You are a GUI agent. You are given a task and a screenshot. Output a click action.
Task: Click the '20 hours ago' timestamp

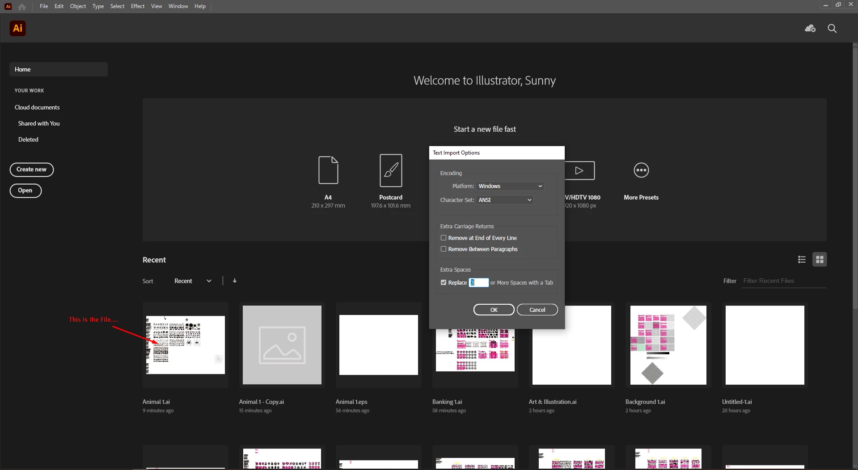click(x=736, y=411)
